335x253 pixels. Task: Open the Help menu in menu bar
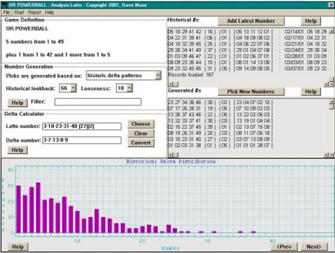point(49,12)
